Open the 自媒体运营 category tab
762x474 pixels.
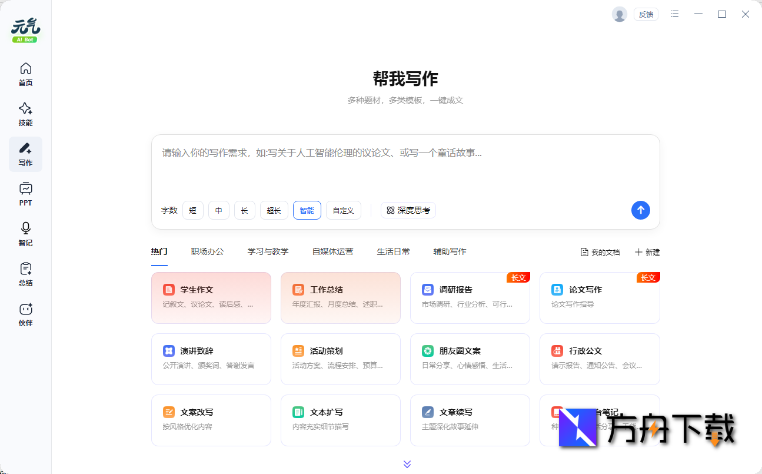click(332, 251)
